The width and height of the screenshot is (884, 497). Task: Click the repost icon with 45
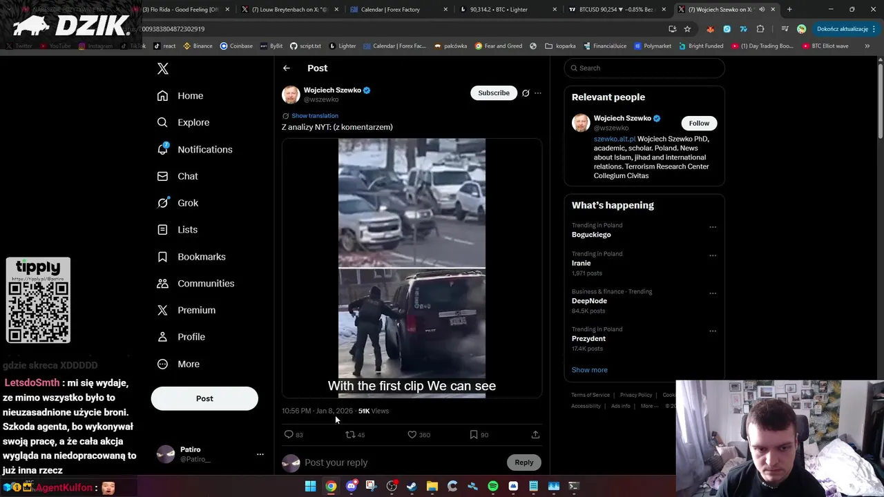[x=350, y=434]
